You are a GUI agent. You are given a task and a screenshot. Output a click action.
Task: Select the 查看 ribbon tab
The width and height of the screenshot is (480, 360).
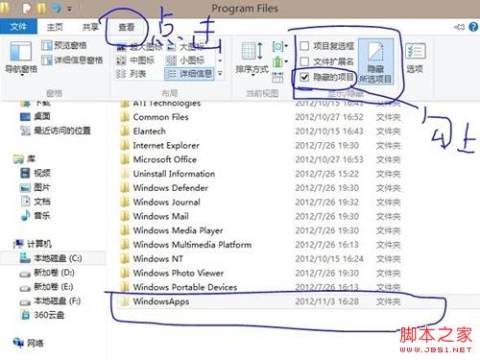pos(127,27)
